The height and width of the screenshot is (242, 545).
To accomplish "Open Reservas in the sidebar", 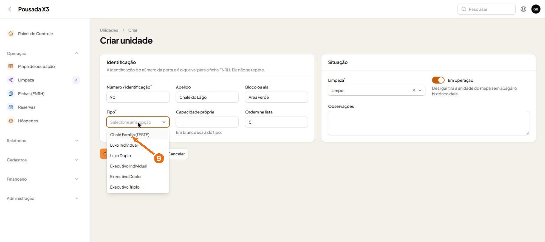I will coord(27,107).
